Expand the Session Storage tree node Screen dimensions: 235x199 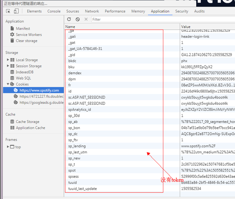point(8,66)
